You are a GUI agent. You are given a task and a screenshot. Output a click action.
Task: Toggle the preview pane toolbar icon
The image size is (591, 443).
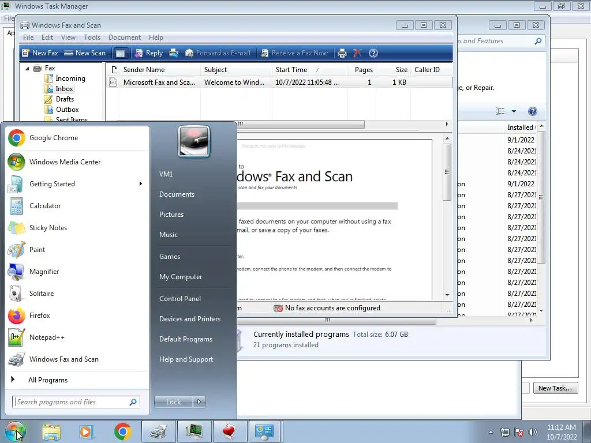coord(120,54)
